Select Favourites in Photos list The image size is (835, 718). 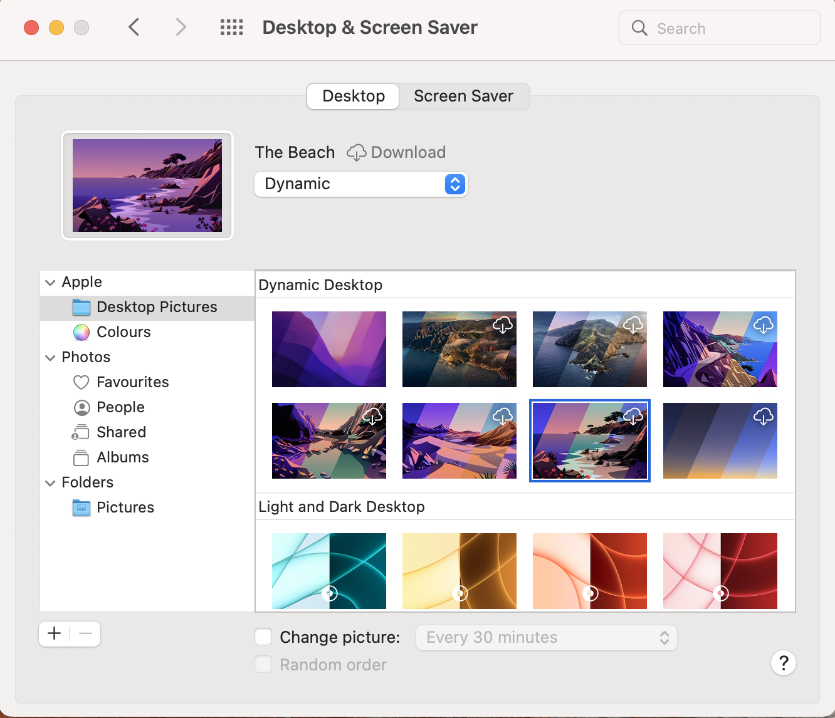coord(147,382)
